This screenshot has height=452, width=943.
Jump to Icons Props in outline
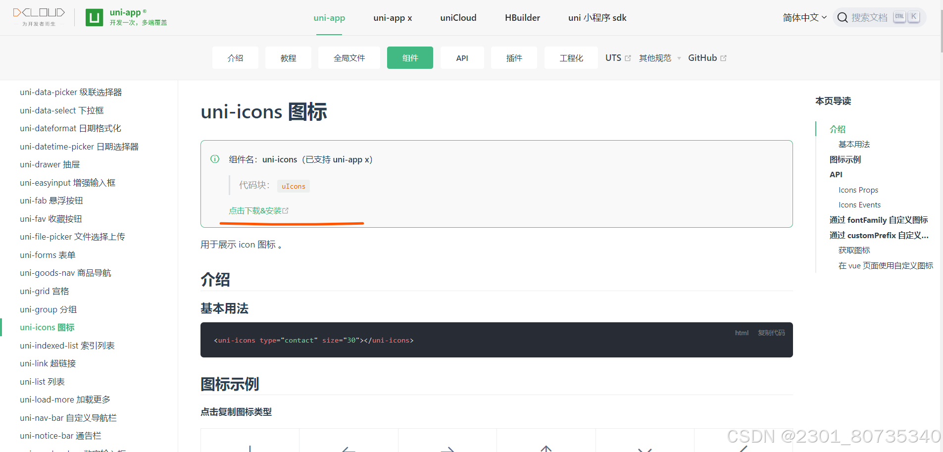[x=858, y=190]
